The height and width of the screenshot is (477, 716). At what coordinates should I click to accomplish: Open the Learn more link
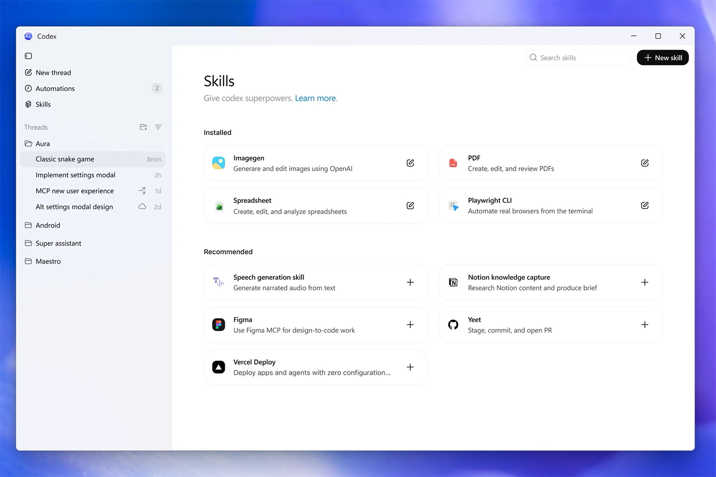pos(315,98)
